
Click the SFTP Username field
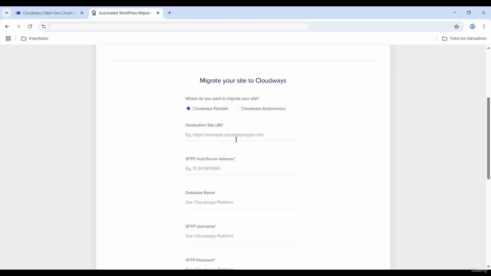[x=242, y=236]
